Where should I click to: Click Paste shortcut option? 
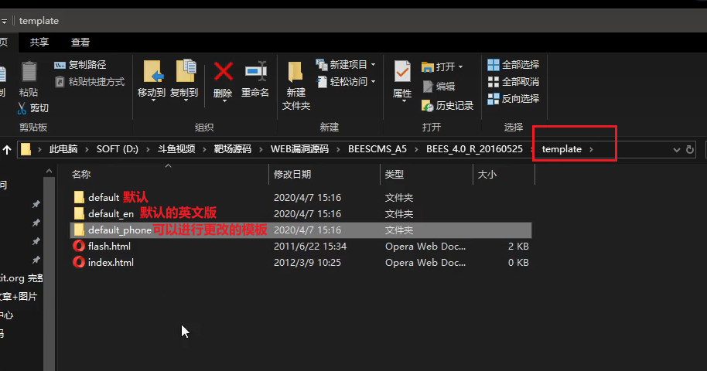[89, 82]
